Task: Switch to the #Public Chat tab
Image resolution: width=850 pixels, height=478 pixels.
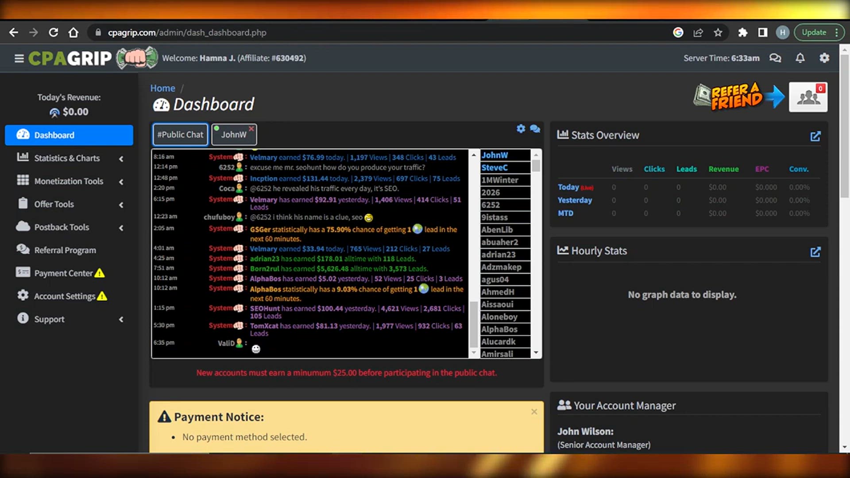Action: pyautogui.click(x=180, y=135)
